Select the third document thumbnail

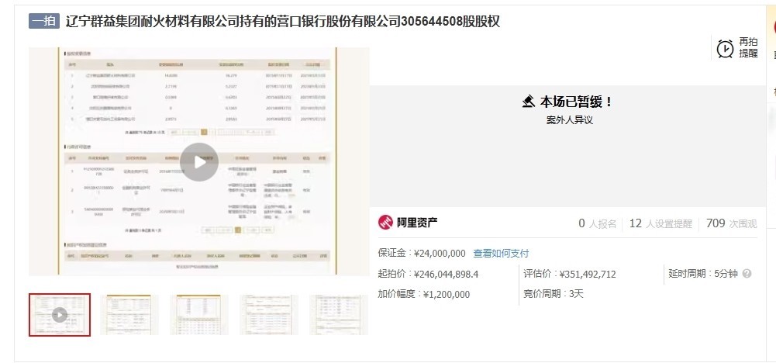point(199,315)
